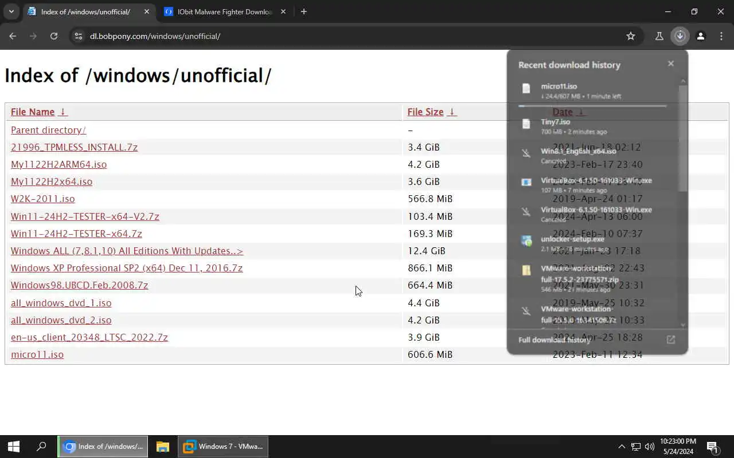
Task: Click the Win11-24H2-TESTER-x64.7z link
Action: 76,234
